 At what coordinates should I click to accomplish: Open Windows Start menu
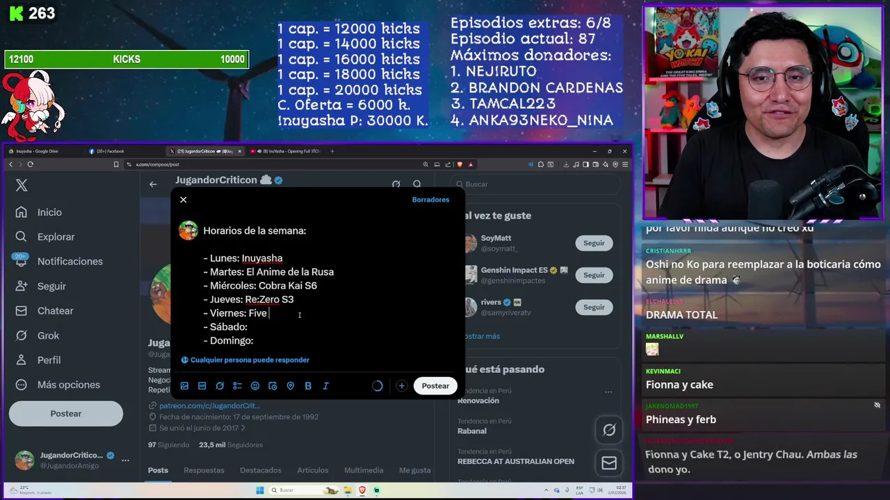(x=260, y=490)
